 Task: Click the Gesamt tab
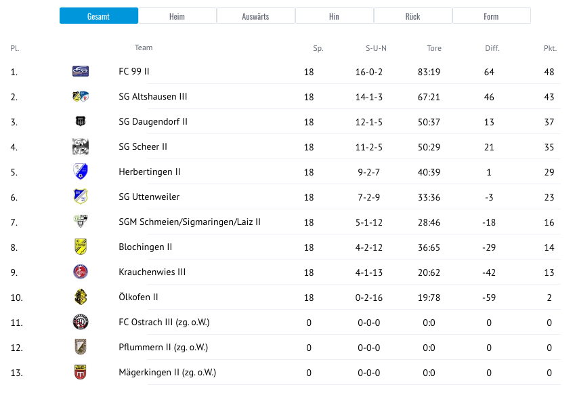point(98,15)
